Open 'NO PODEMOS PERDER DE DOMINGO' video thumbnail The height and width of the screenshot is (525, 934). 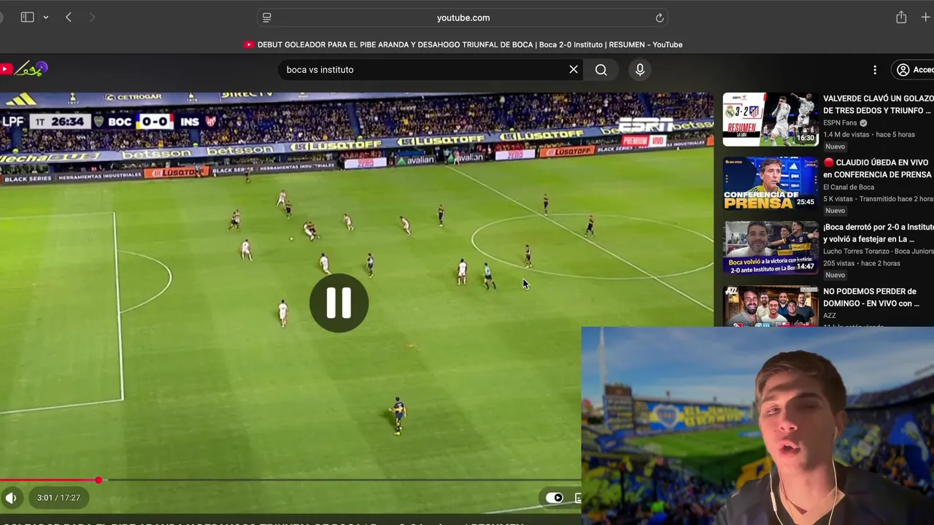[x=771, y=306]
